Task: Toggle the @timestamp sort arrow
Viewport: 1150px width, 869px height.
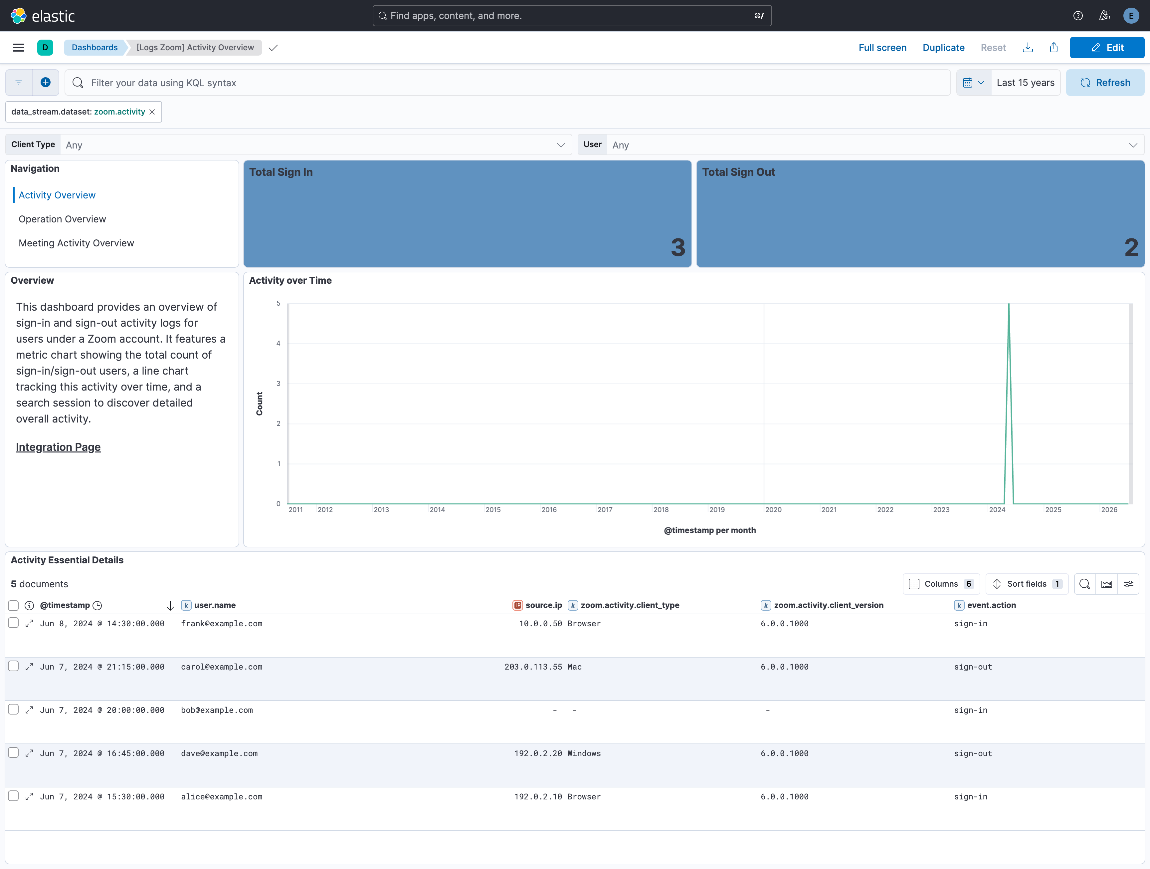Action: click(x=170, y=605)
